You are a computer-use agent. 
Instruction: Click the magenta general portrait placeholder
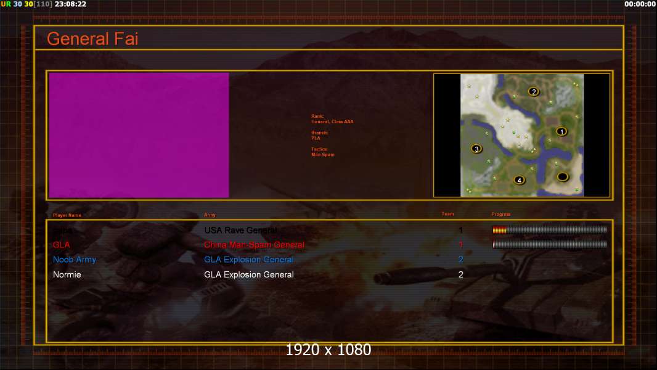point(139,135)
